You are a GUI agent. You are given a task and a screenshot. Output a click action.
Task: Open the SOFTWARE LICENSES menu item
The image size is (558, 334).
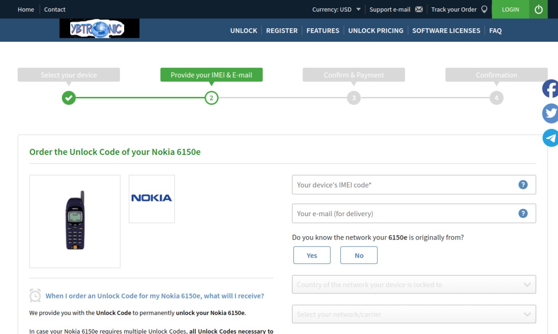(446, 30)
